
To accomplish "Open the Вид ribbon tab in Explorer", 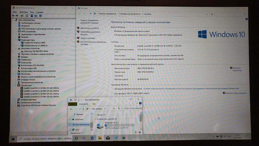I will click(x=94, y=104).
